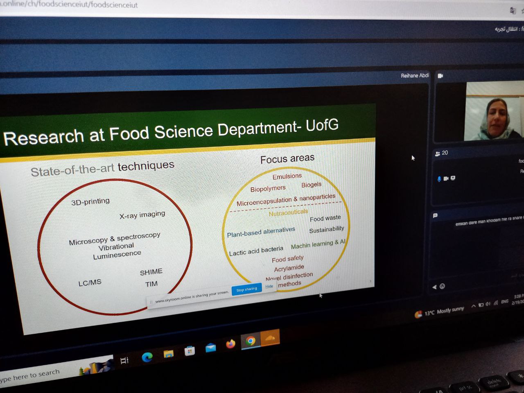The width and height of the screenshot is (524, 393).
Task: Click the screen share icon in participant row
Action: pyautogui.click(x=452, y=178)
